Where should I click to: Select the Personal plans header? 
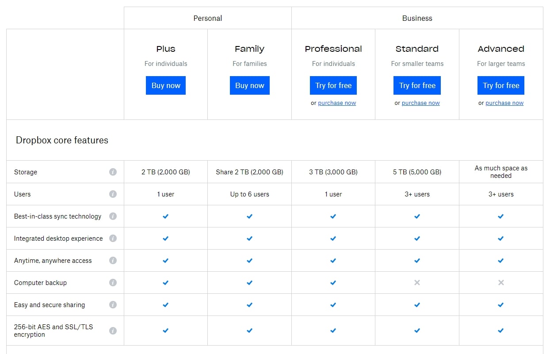pos(208,18)
